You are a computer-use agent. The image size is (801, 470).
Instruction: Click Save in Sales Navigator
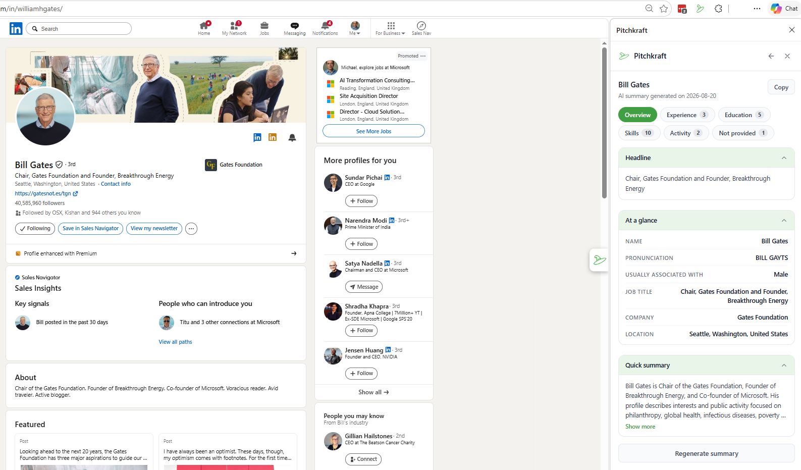coord(90,229)
